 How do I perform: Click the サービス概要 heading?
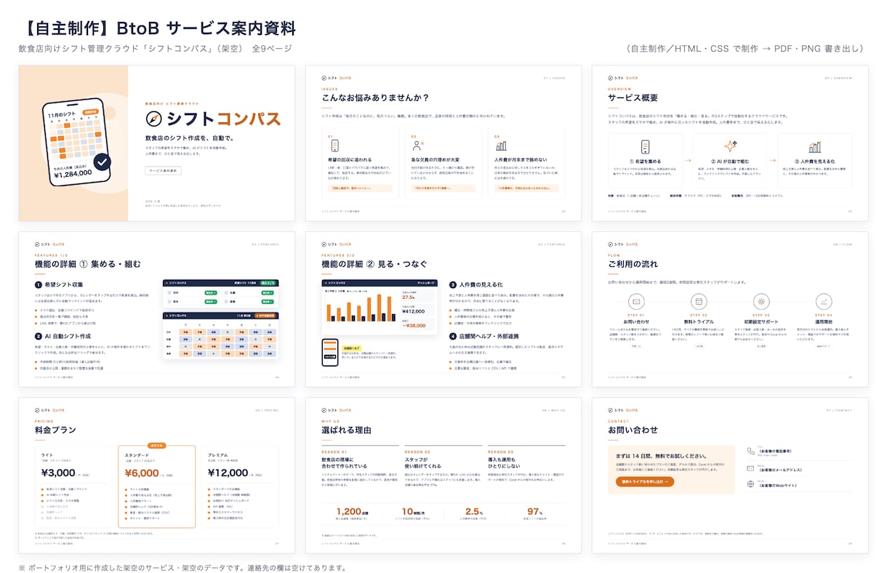(x=633, y=97)
